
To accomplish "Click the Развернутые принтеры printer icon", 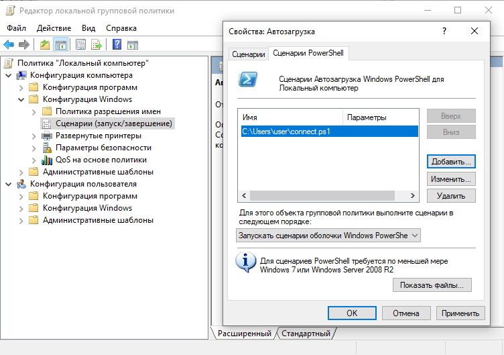I will [47, 136].
